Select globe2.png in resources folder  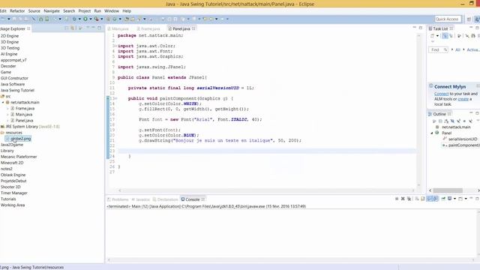[x=18, y=139]
